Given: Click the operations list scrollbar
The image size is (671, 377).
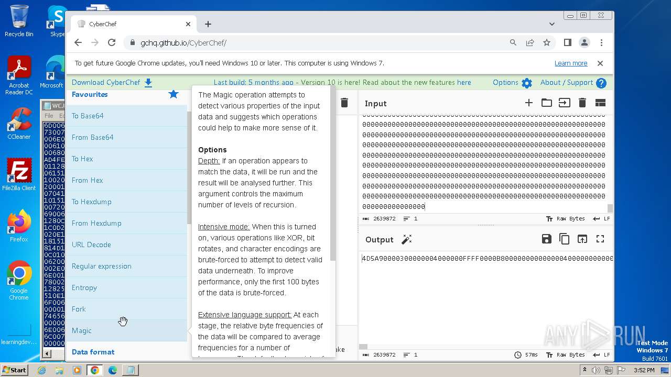Looking at the screenshot, I should 189,168.
